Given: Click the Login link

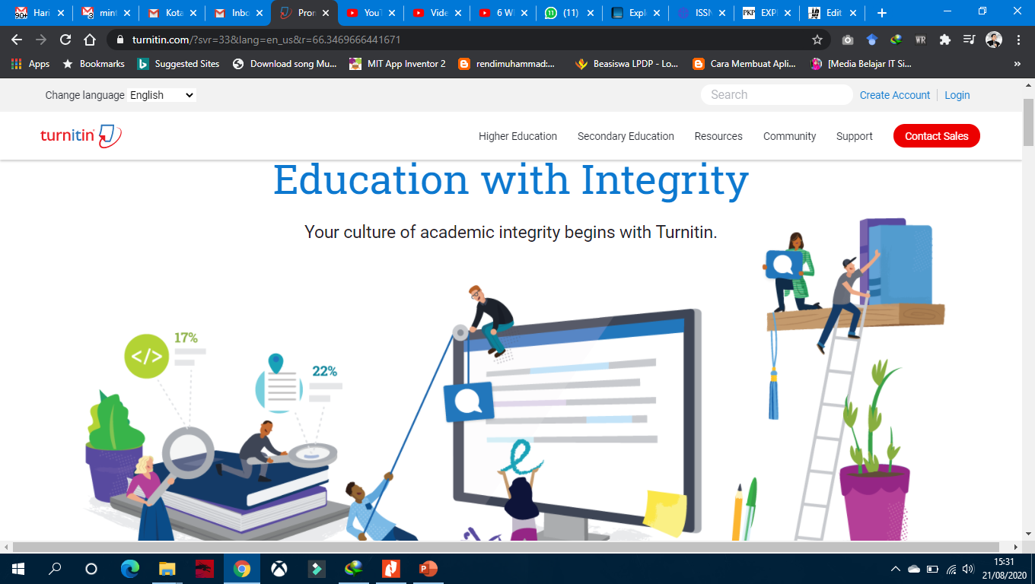Looking at the screenshot, I should tap(957, 95).
